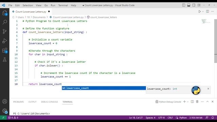Change encoding via UTF-8

point(161,118)
